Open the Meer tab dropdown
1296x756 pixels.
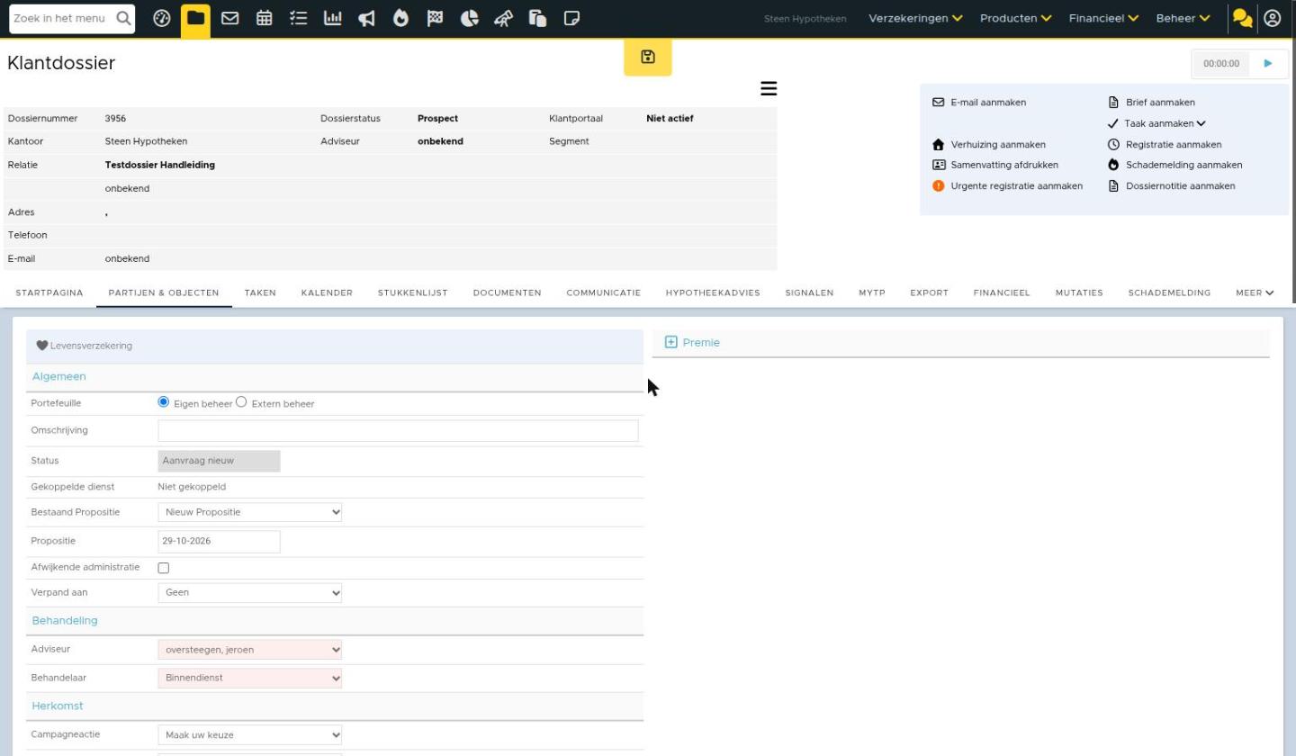point(1255,292)
